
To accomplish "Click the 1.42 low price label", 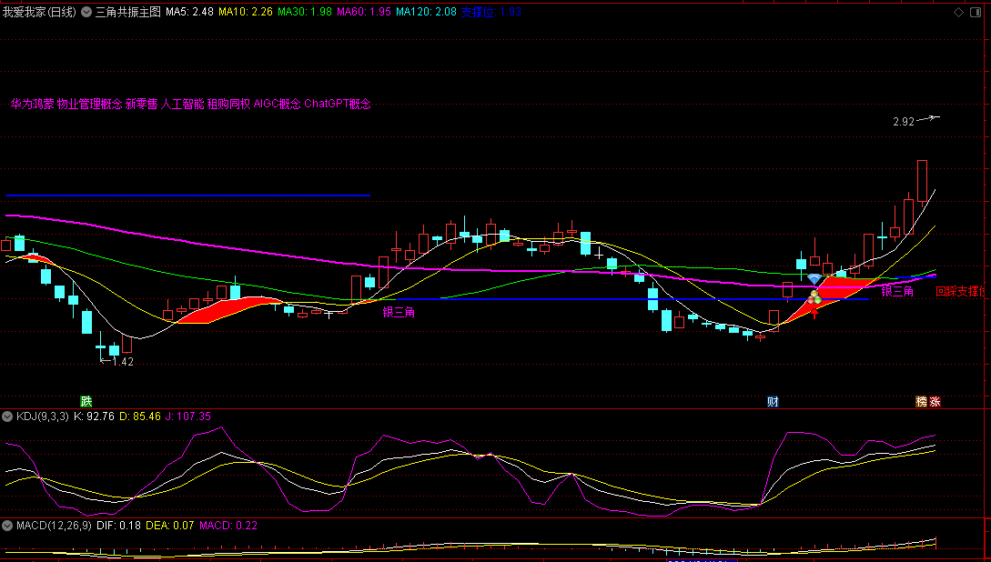I will 123,362.
